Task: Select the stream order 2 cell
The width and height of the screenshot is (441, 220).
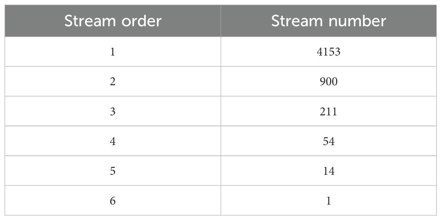Action: tap(113, 81)
